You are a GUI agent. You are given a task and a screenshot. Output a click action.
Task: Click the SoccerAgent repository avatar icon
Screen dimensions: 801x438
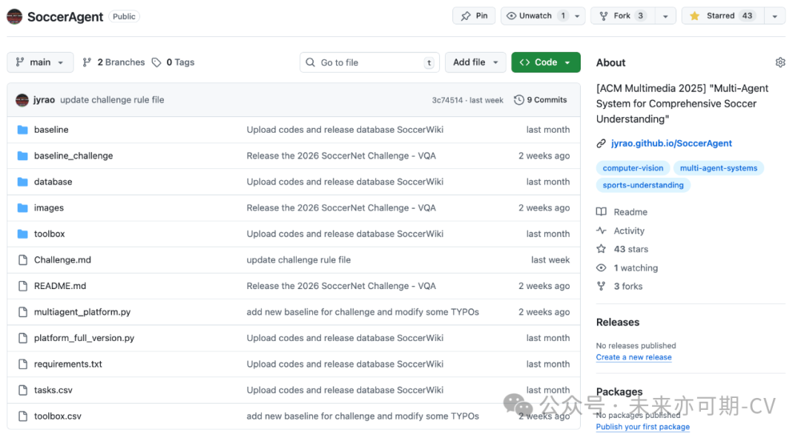coord(14,16)
